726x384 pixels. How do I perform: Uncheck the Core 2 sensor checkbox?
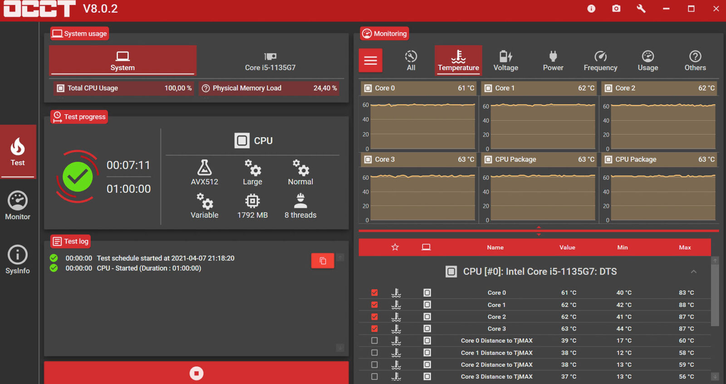(x=374, y=317)
